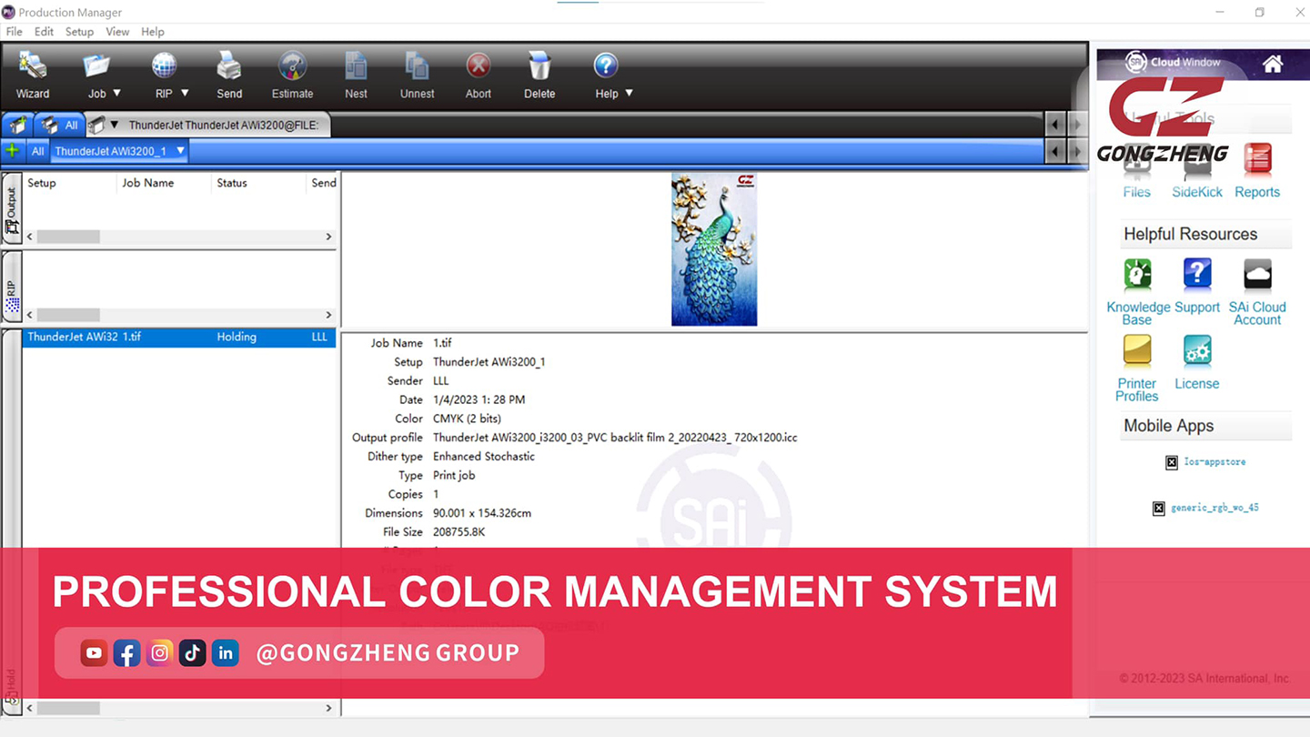This screenshot has height=737, width=1310.
Task: Click the CMYK (2 bits) color value
Action: tap(467, 419)
